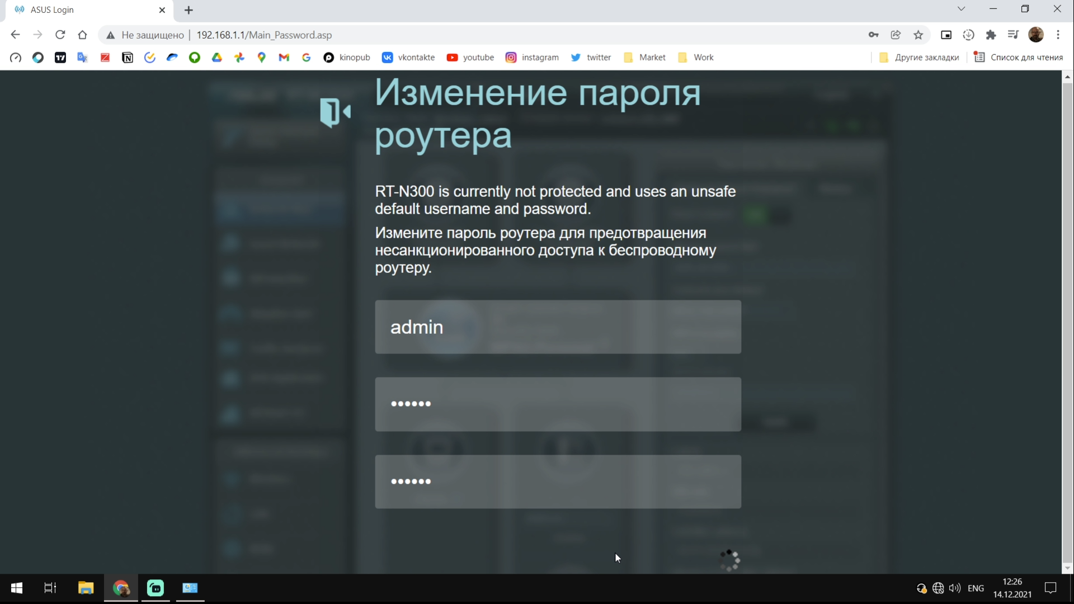Open the picture-in-picture extension icon
Viewport: 1074px width, 604px height.
946,35
